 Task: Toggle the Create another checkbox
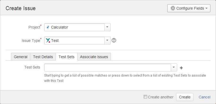(145, 97)
